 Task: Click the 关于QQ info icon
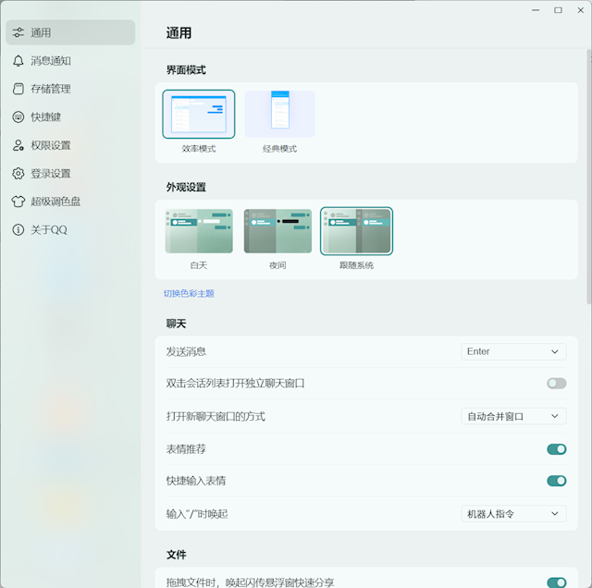pyautogui.click(x=18, y=229)
